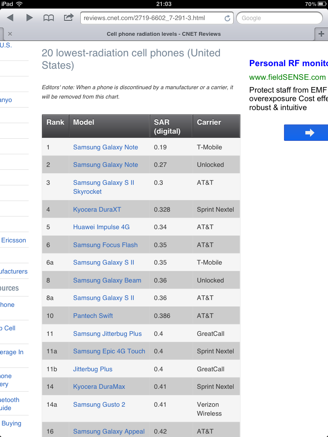Go back with the Safari back arrow
Viewport: 328px width, 437px height.
(10, 18)
